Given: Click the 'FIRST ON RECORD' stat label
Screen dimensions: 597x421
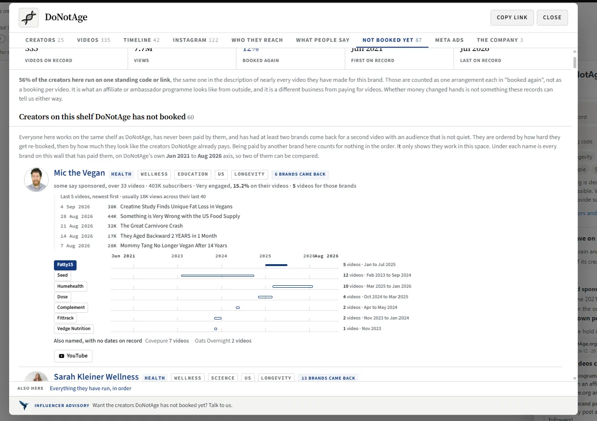Looking at the screenshot, I should (373, 61).
